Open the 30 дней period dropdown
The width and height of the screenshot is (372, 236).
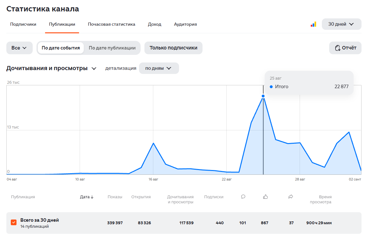point(342,24)
